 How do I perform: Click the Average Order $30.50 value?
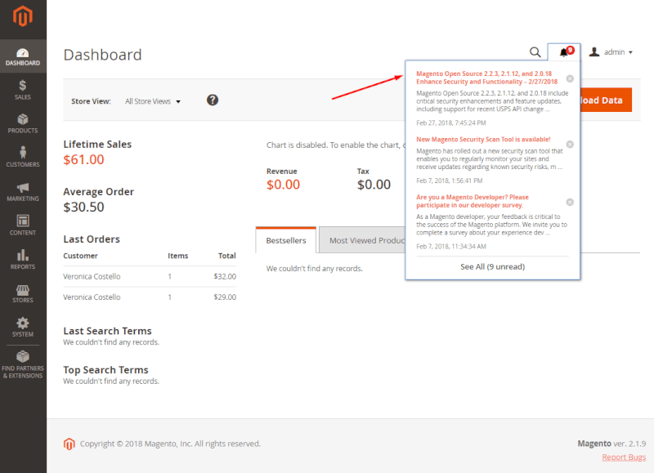click(x=83, y=207)
